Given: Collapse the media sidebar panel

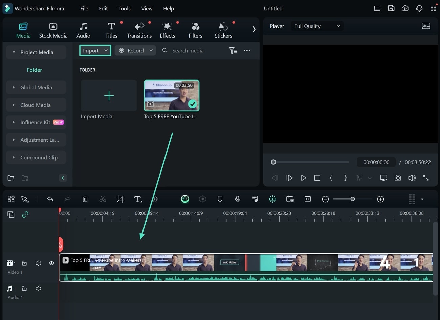Looking at the screenshot, I should coord(63,178).
